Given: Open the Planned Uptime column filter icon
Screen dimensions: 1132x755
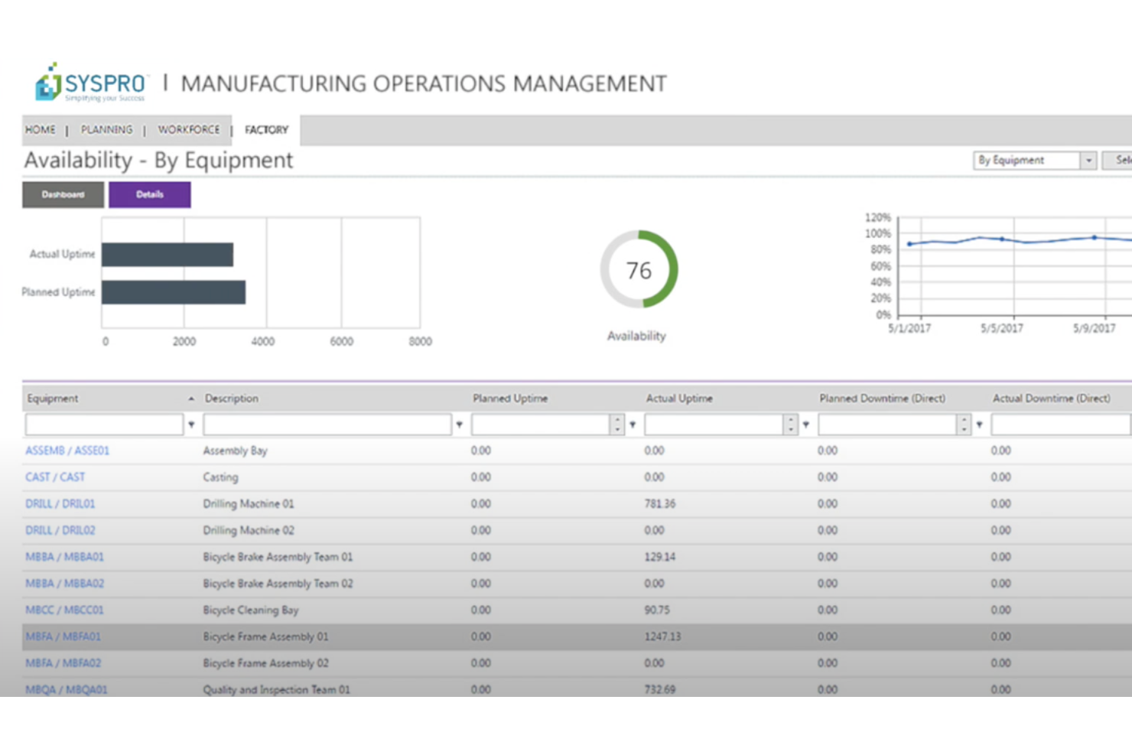Looking at the screenshot, I should coord(633,425).
